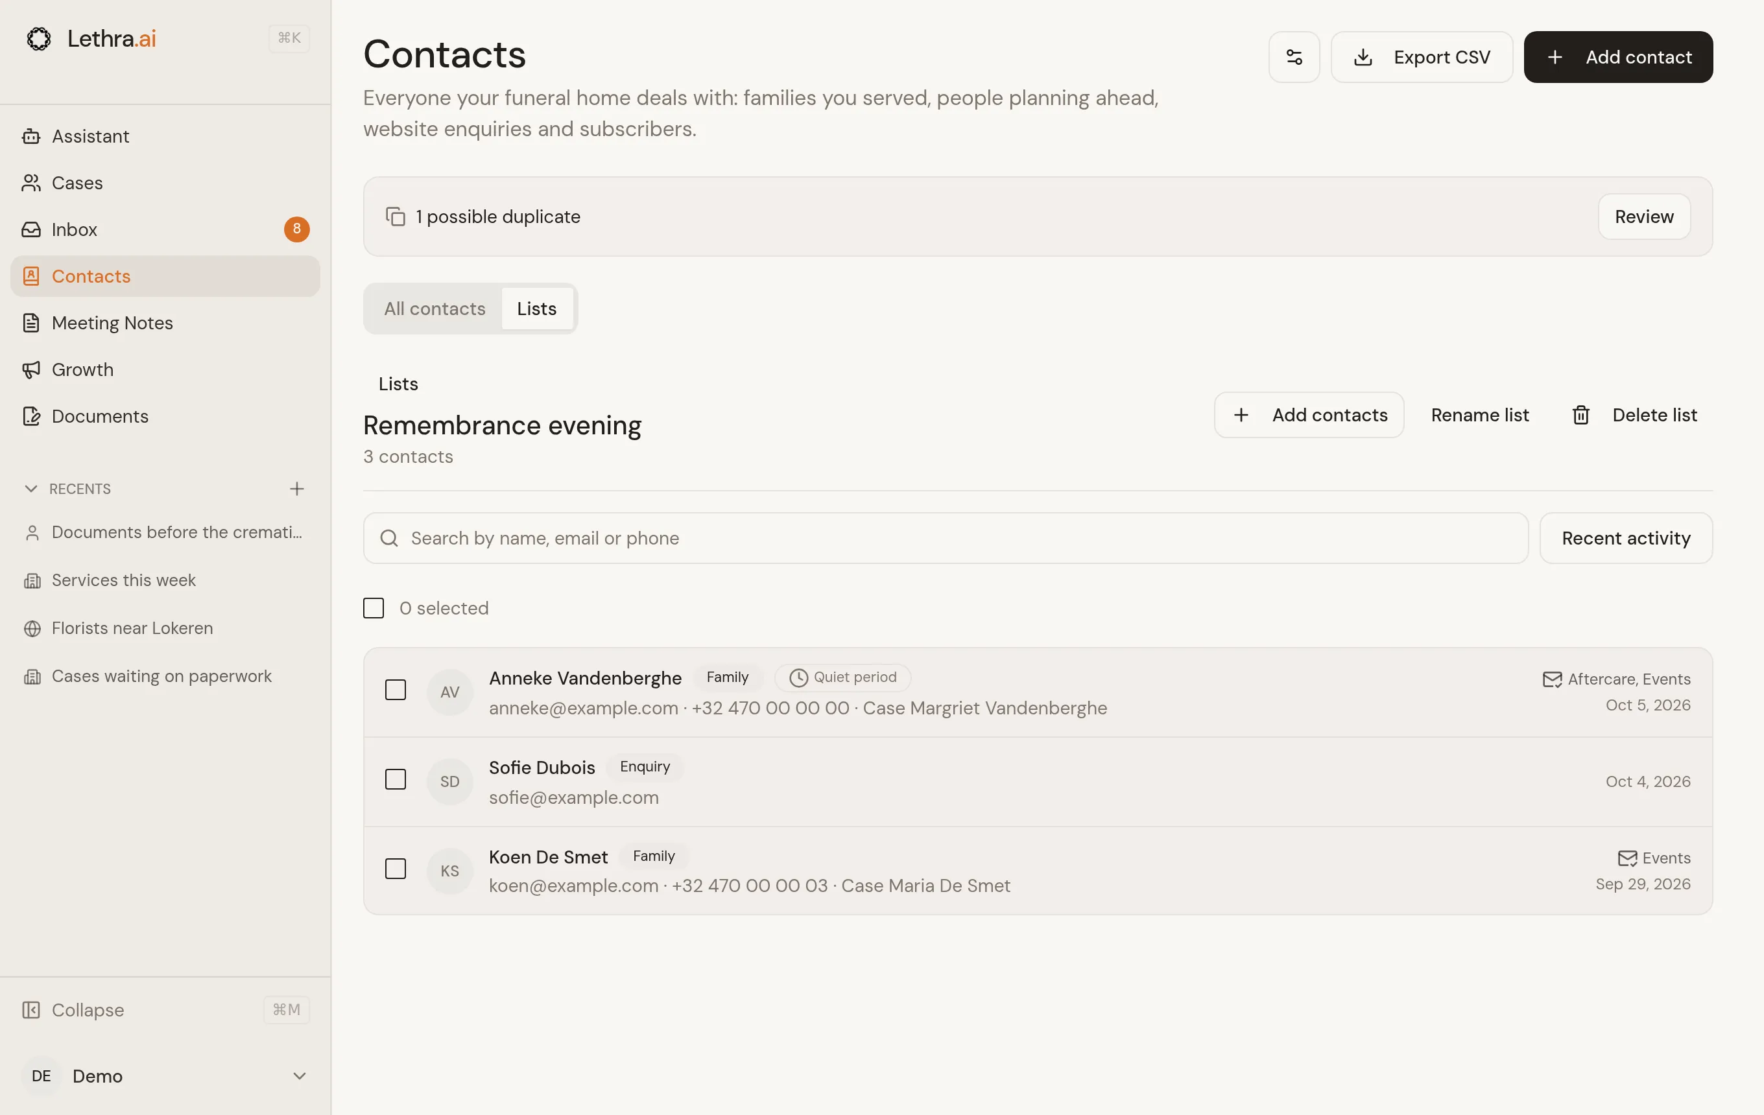
Task: Select Koen De Smet's checkbox
Action: click(x=396, y=868)
